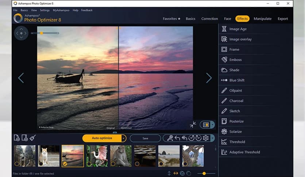Expand the edit toolbar dropdown arrow
305x177 pixels.
(x=213, y=138)
